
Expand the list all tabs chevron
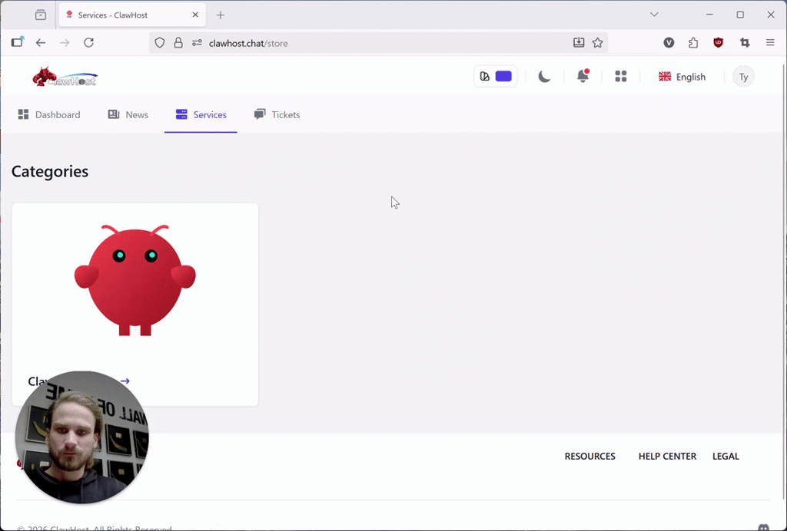654,15
